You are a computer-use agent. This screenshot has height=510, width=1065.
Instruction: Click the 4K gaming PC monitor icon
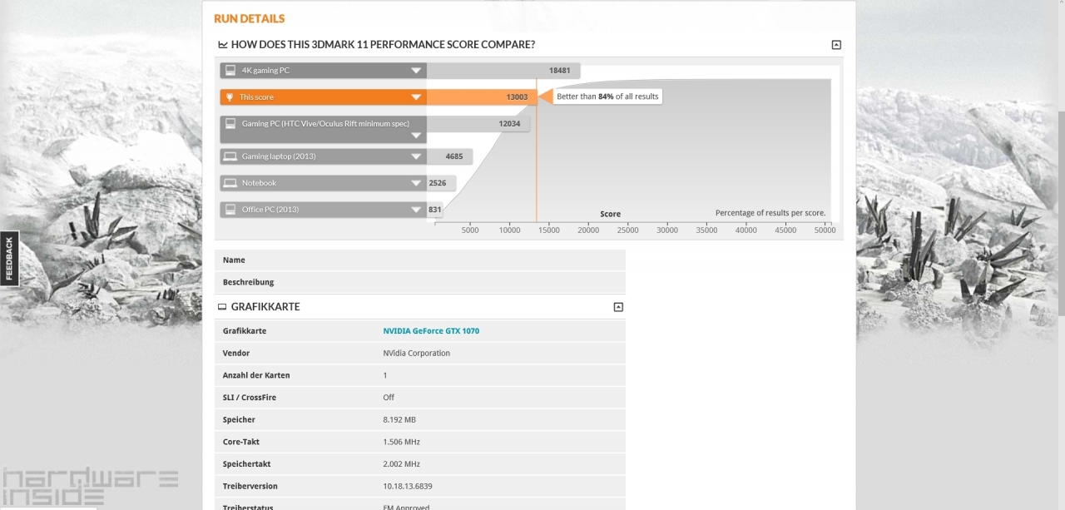coord(230,71)
